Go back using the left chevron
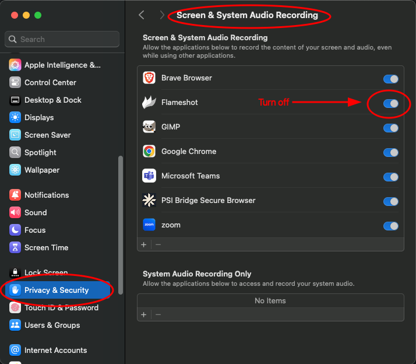The width and height of the screenshot is (416, 364). click(142, 15)
